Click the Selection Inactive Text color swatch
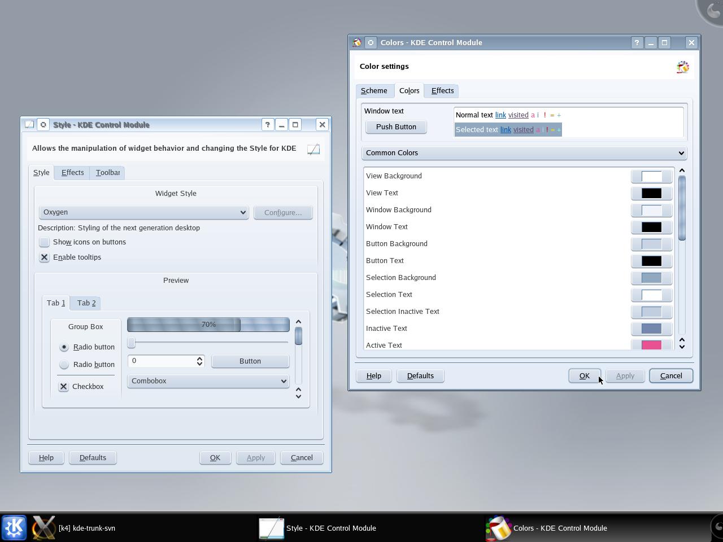This screenshot has height=542, width=723. tap(651, 312)
